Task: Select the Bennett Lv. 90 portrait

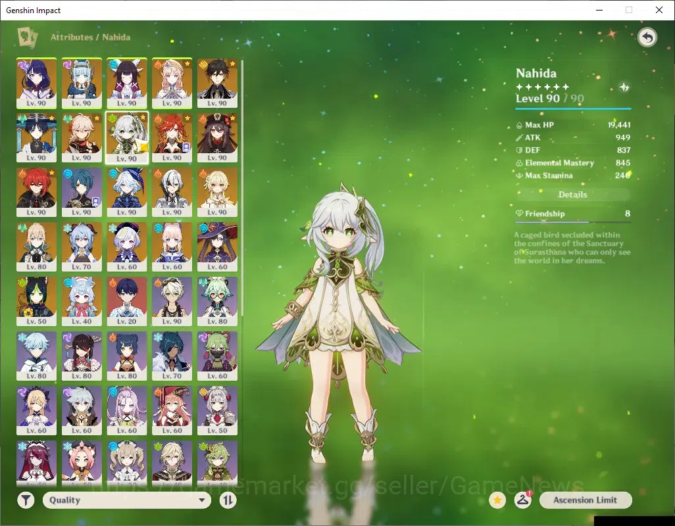Action: [172, 302]
